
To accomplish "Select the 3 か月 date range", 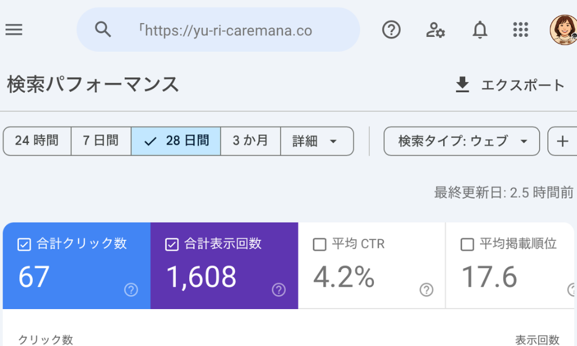I will click(250, 141).
